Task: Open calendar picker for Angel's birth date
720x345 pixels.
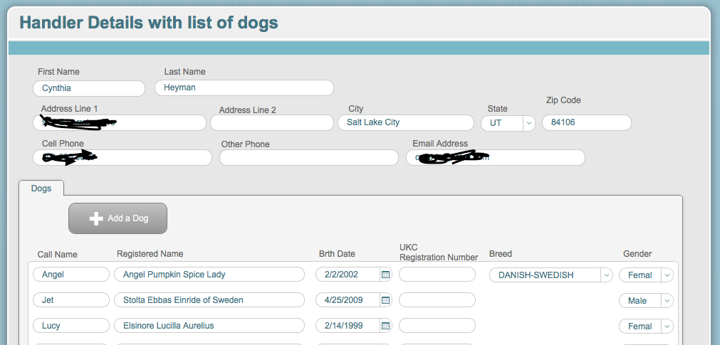Action: tap(386, 275)
